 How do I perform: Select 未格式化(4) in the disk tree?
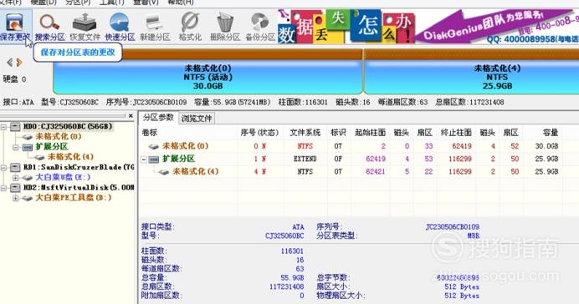[70, 157]
